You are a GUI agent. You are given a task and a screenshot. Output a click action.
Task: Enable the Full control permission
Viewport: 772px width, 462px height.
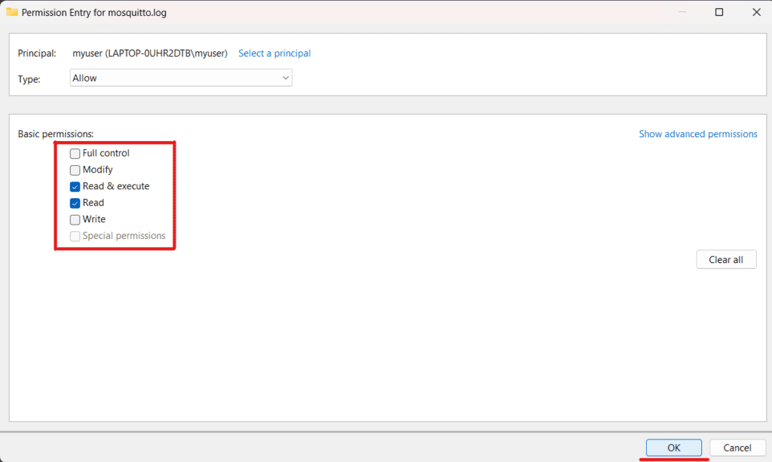[75, 153]
